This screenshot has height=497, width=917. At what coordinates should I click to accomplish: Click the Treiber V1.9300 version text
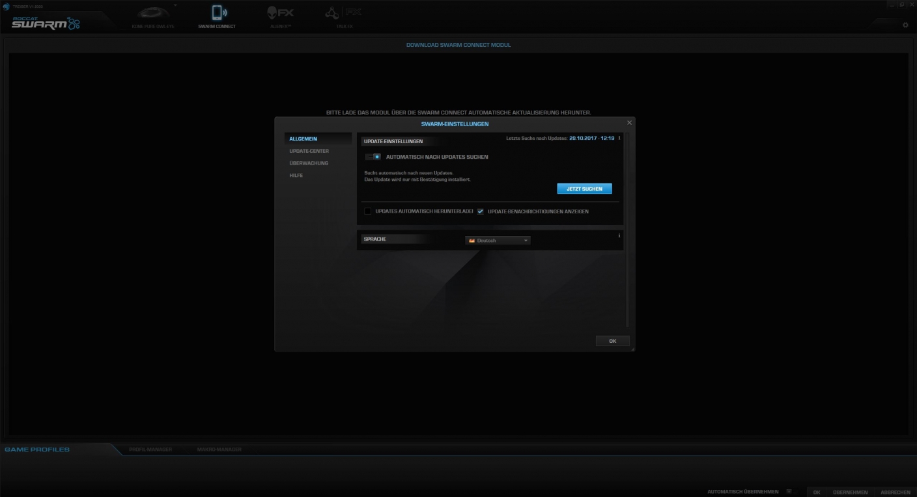tap(28, 6)
